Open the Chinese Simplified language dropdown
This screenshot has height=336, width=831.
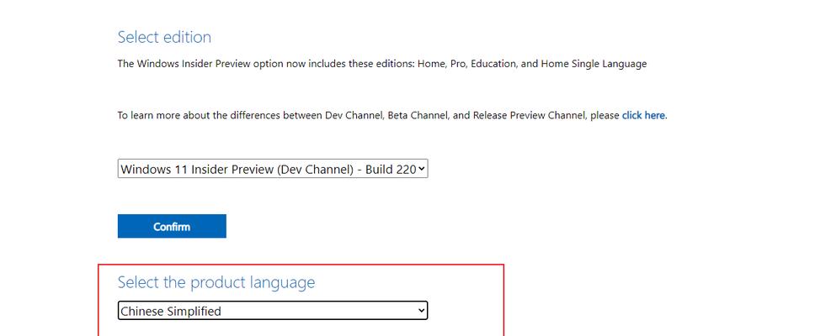pyautogui.click(x=273, y=311)
